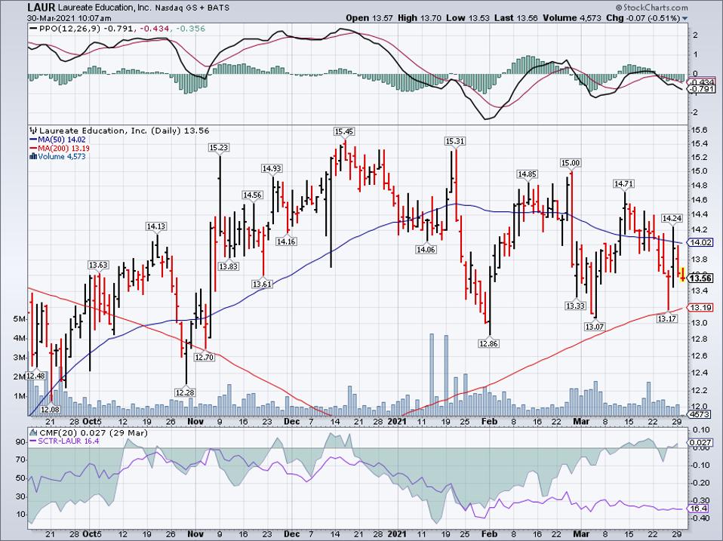Click the 14.06 low price label
The image size is (723, 541).
pyautogui.click(x=426, y=250)
